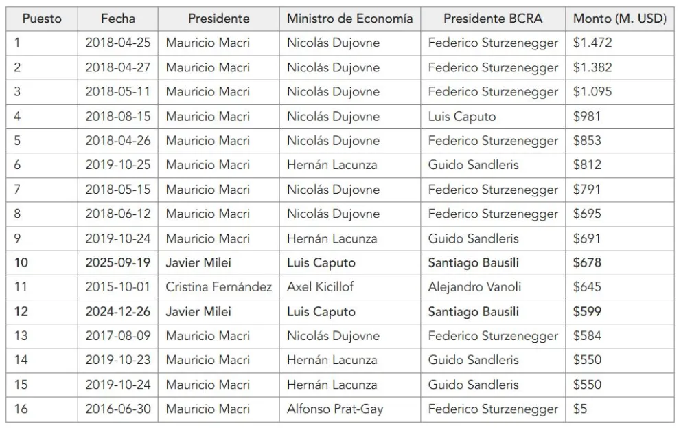The image size is (681, 428).
Task: Click the date 2015-10-01
Action: coord(118,287)
